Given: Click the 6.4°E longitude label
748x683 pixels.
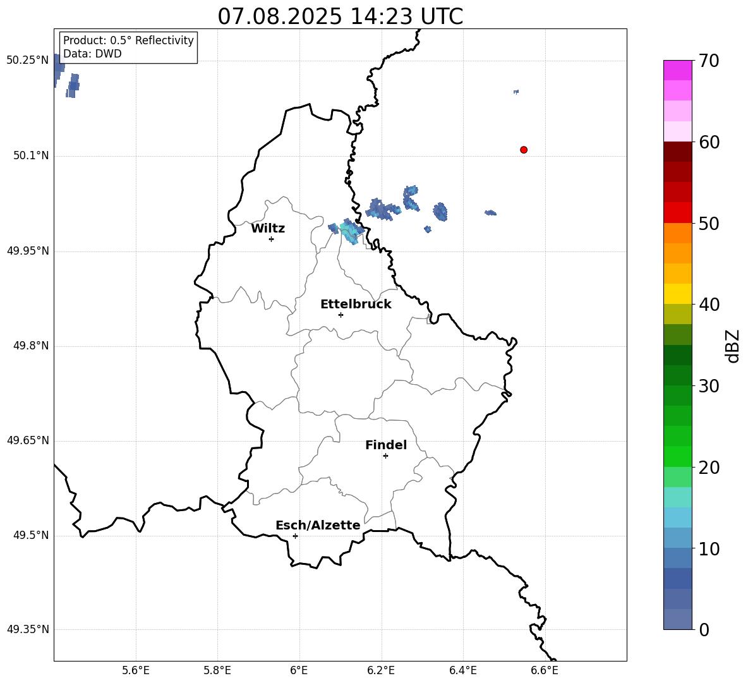Looking at the screenshot, I should coord(462,670).
